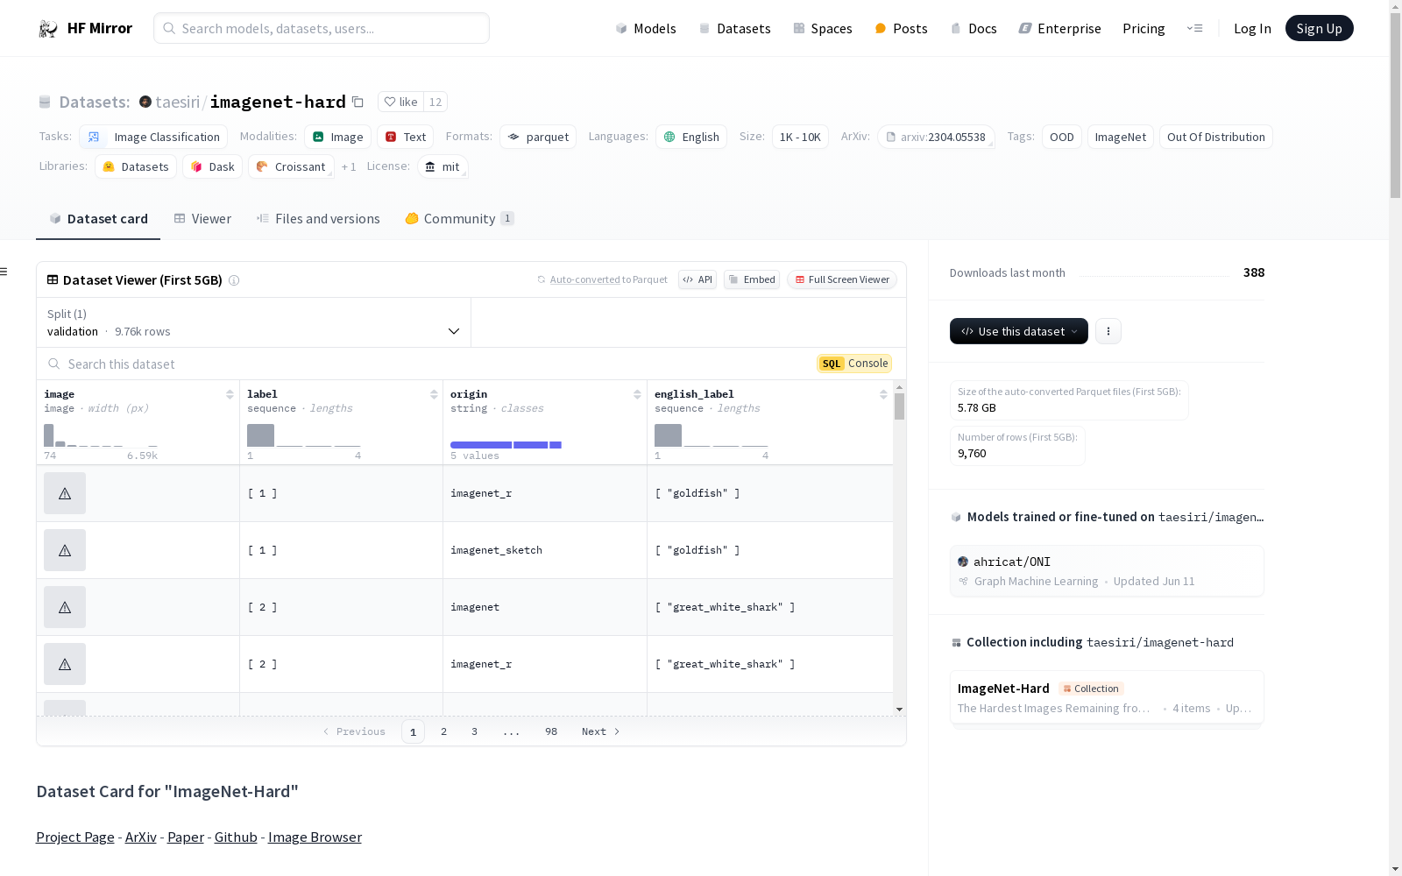Open Posts in top navigation

pos(902,28)
